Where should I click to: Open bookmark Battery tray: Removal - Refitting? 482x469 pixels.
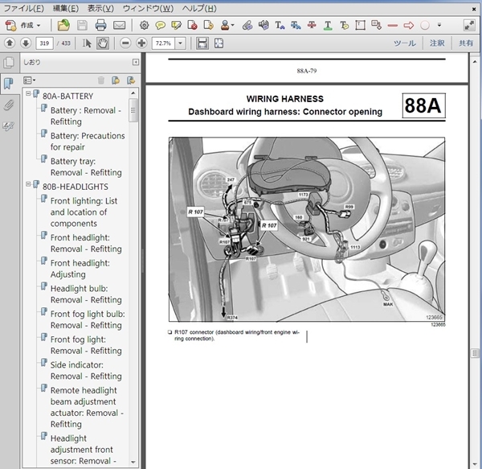click(x=86, y=167)
